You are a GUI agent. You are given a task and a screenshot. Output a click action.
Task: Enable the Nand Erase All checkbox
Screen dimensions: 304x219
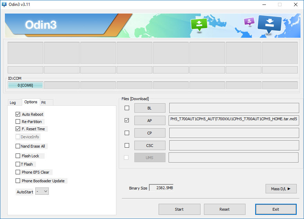click(x=18, y=146)
